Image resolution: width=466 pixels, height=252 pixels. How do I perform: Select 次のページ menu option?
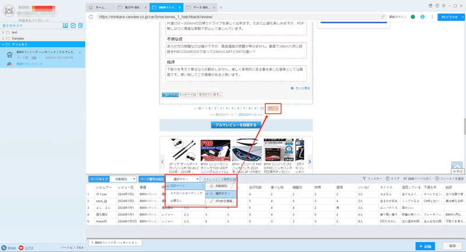coord(185,186)
